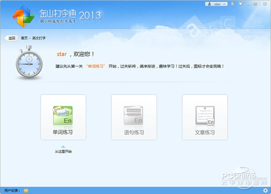Screen dimensions: 271x194
Task: Click the 金山打字通 2013 title text
Action: 70,14
